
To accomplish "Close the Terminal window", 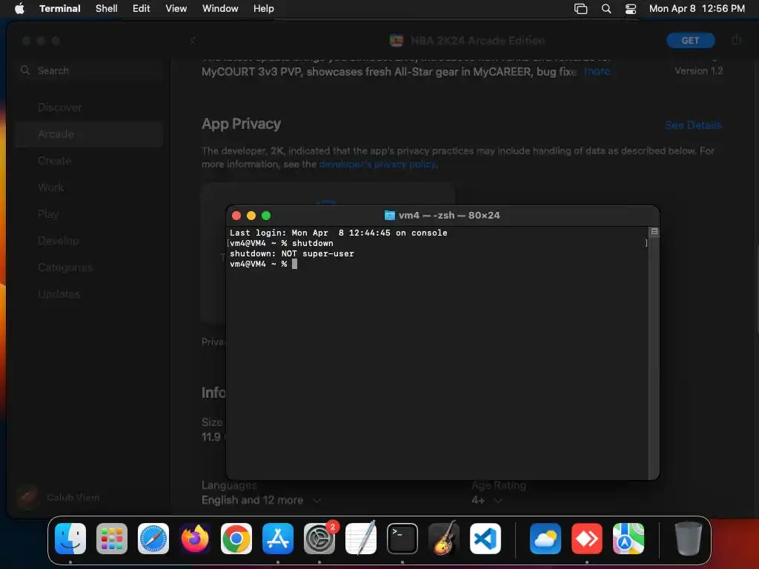I will 236,216.
